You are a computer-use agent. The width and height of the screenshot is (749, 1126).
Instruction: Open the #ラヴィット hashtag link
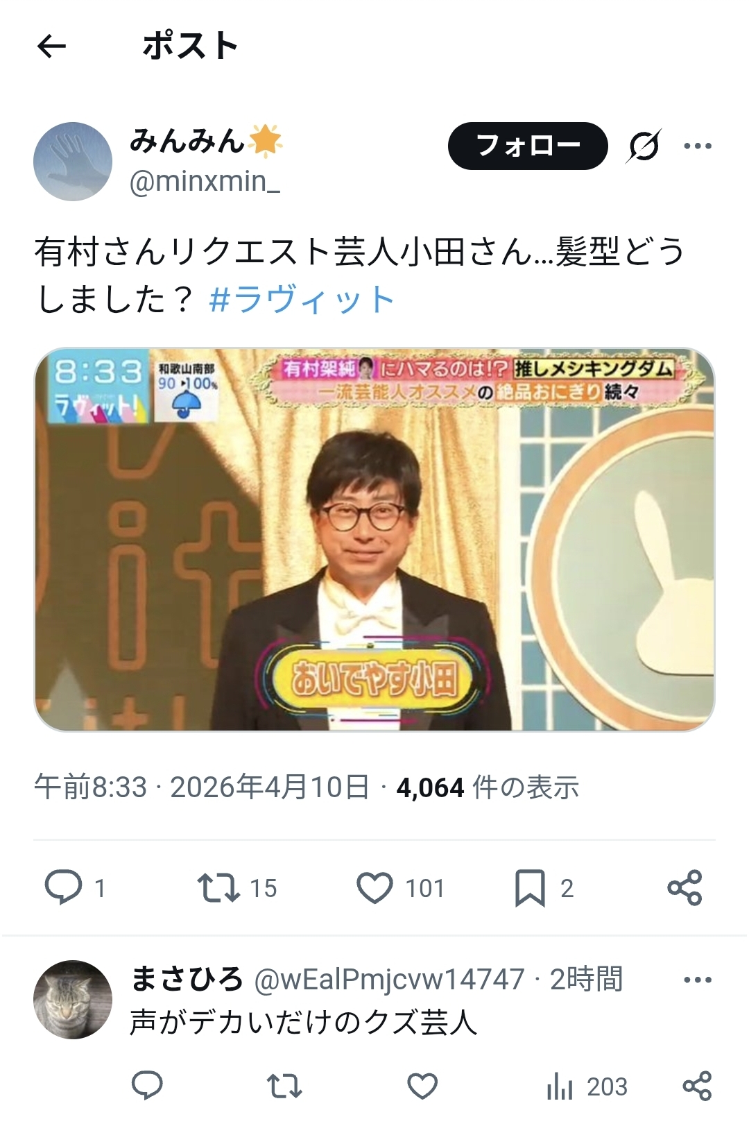point(302,299)
